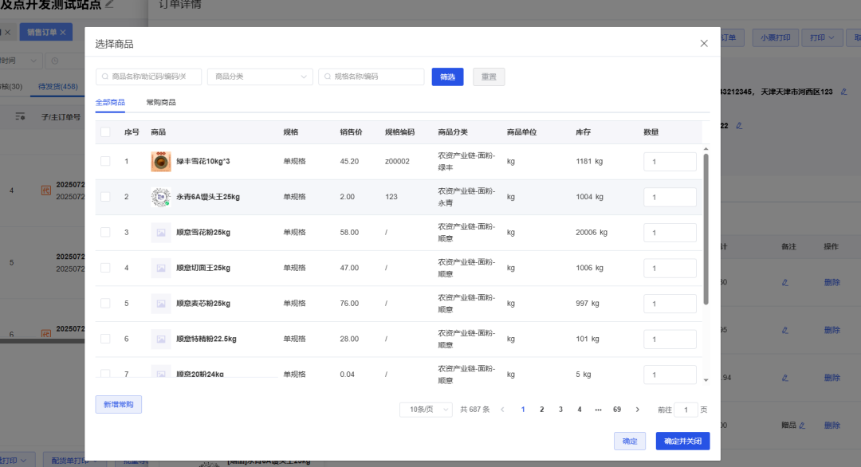Focus the 商品名称/助记码 search field
The height and width of the screenshot is (467, 861).
(149, 77)
